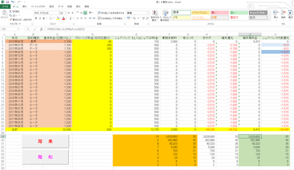
Task: Click the Cut scissors icon
Action: [x=11, y=11]
